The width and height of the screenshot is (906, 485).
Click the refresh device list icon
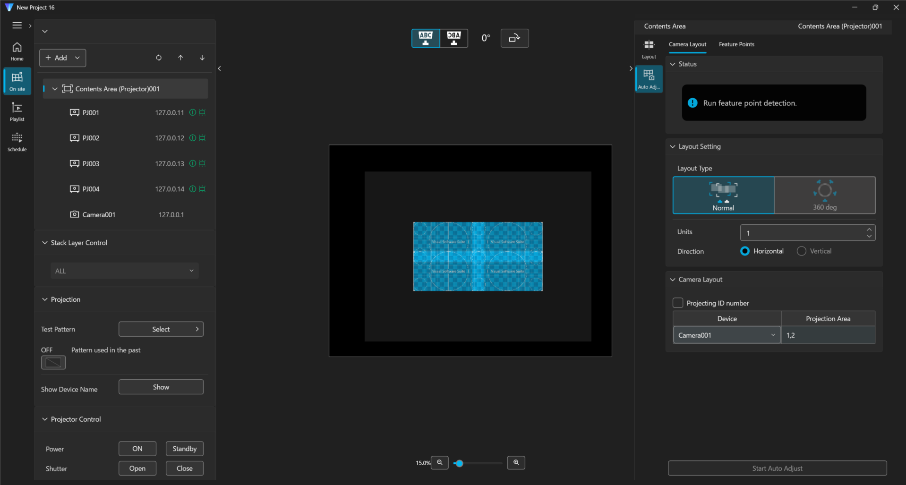(x=159, y=58)
